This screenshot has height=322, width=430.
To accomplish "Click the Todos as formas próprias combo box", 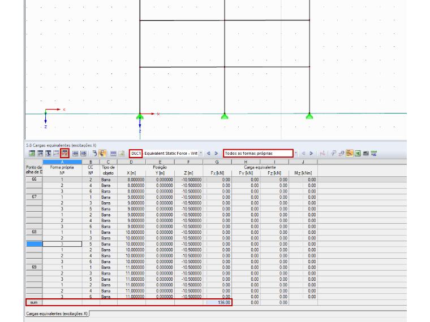I will [x=258, y=153].
